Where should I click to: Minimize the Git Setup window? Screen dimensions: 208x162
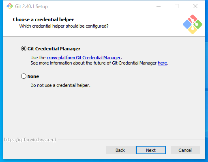[x=159, y=6]
